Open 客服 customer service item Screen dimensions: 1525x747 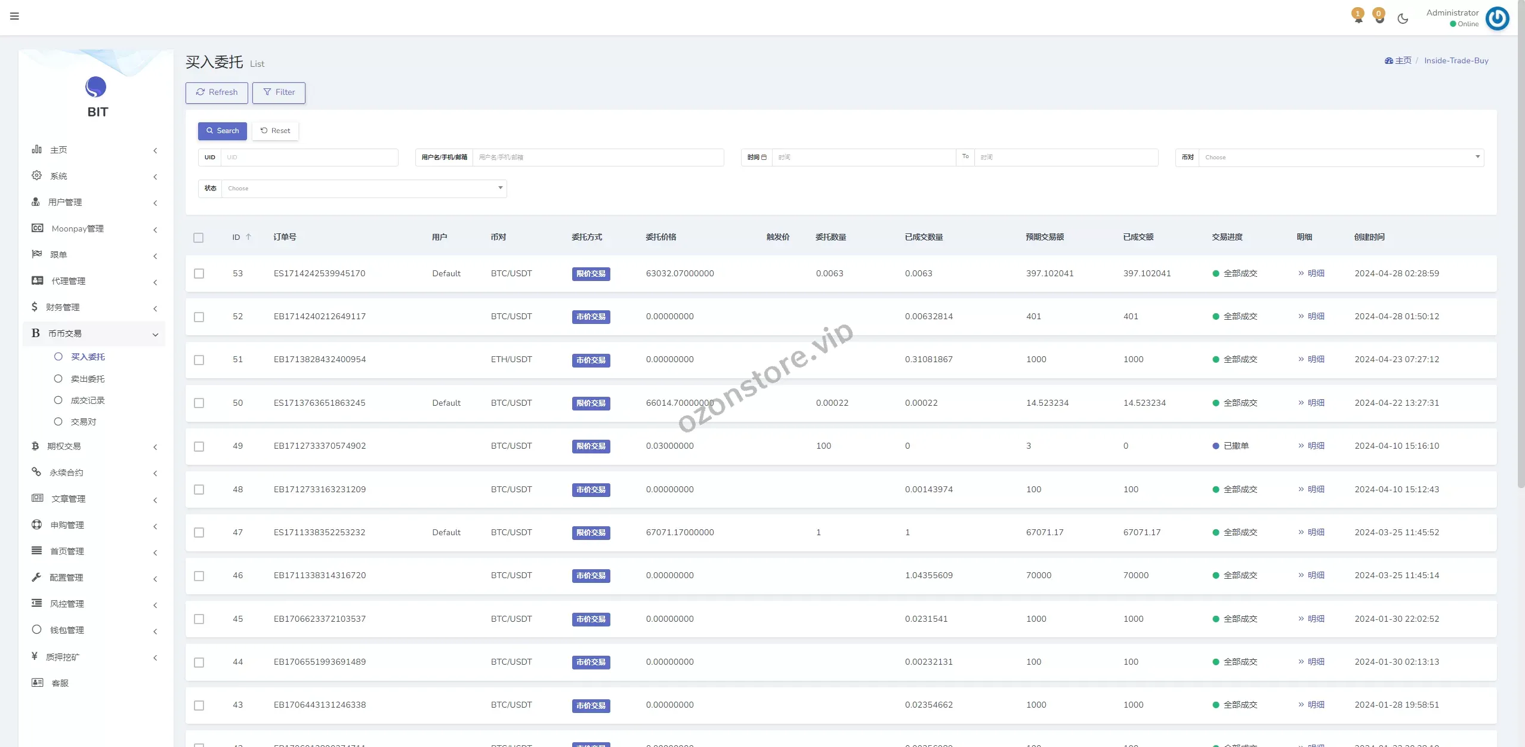click(60, 683)
